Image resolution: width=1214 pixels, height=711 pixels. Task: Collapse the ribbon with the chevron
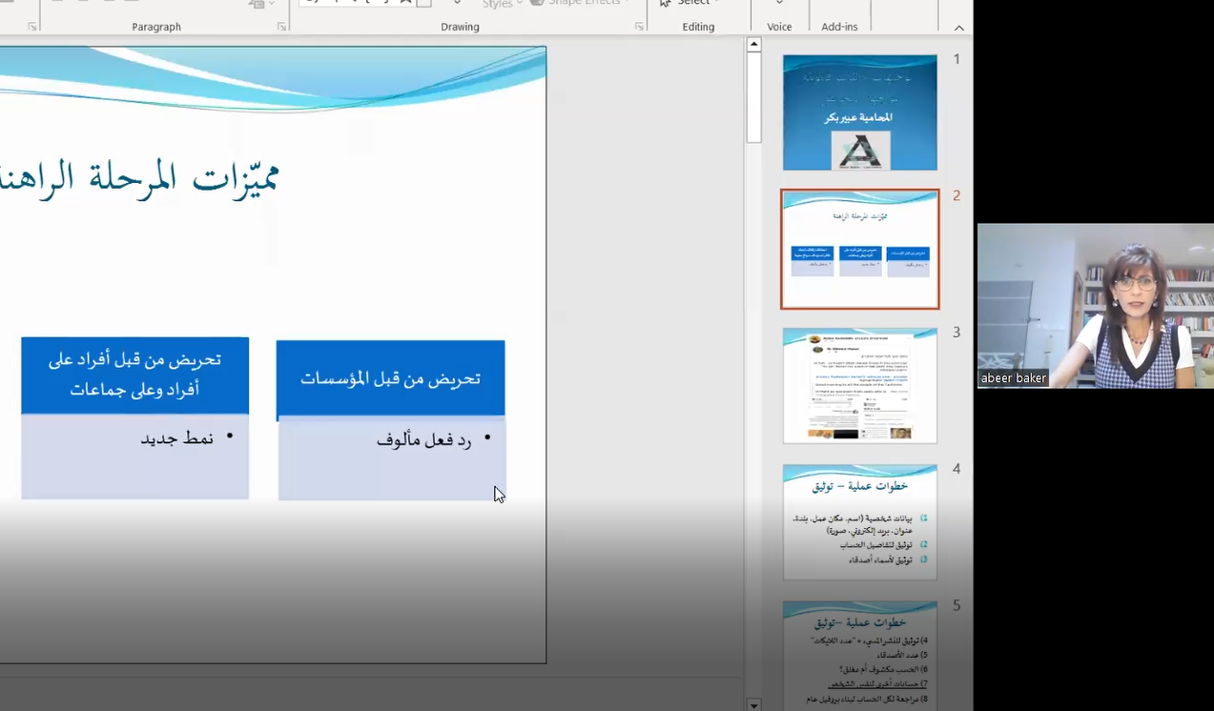(x=959, y=28)
